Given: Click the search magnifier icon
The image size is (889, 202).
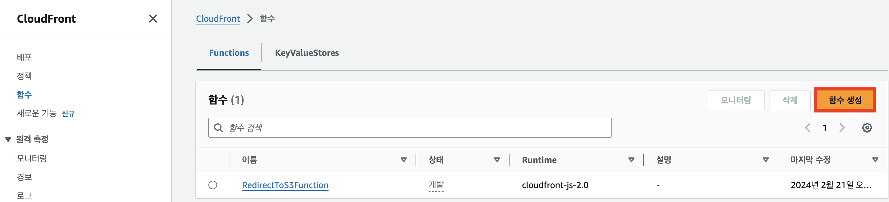Looking at the screenshot, I should pos(218,128).
